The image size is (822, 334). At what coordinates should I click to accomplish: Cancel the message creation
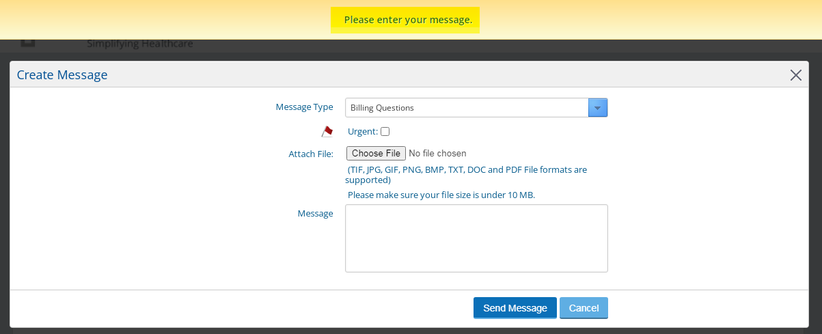[x=584, y=308]
